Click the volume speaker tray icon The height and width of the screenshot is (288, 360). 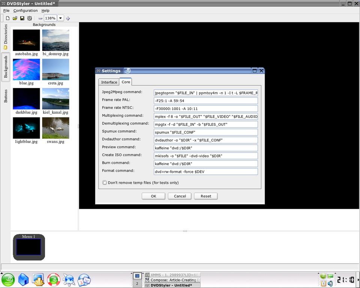(330, 283)
